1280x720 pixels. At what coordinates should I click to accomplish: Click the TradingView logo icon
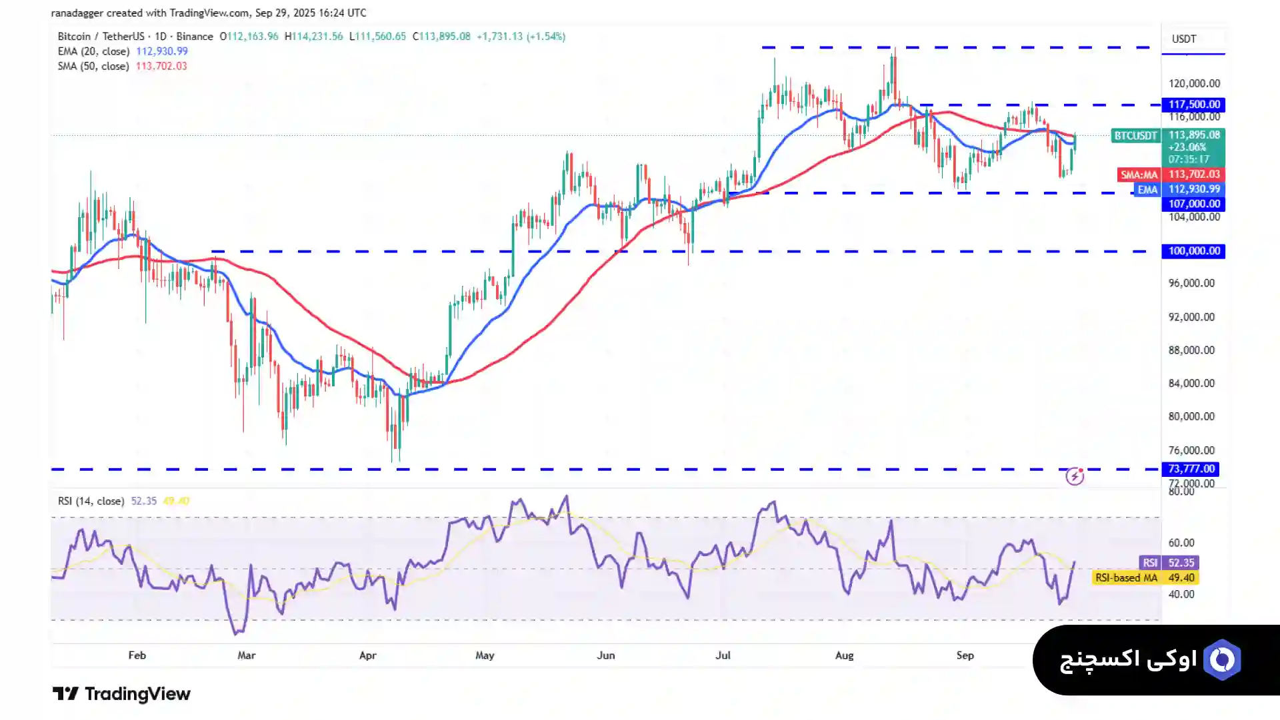point(66,694)
